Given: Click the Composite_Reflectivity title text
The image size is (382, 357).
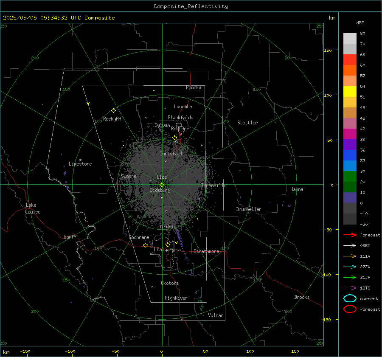Looking at the screenshot, I should (191, 6).
